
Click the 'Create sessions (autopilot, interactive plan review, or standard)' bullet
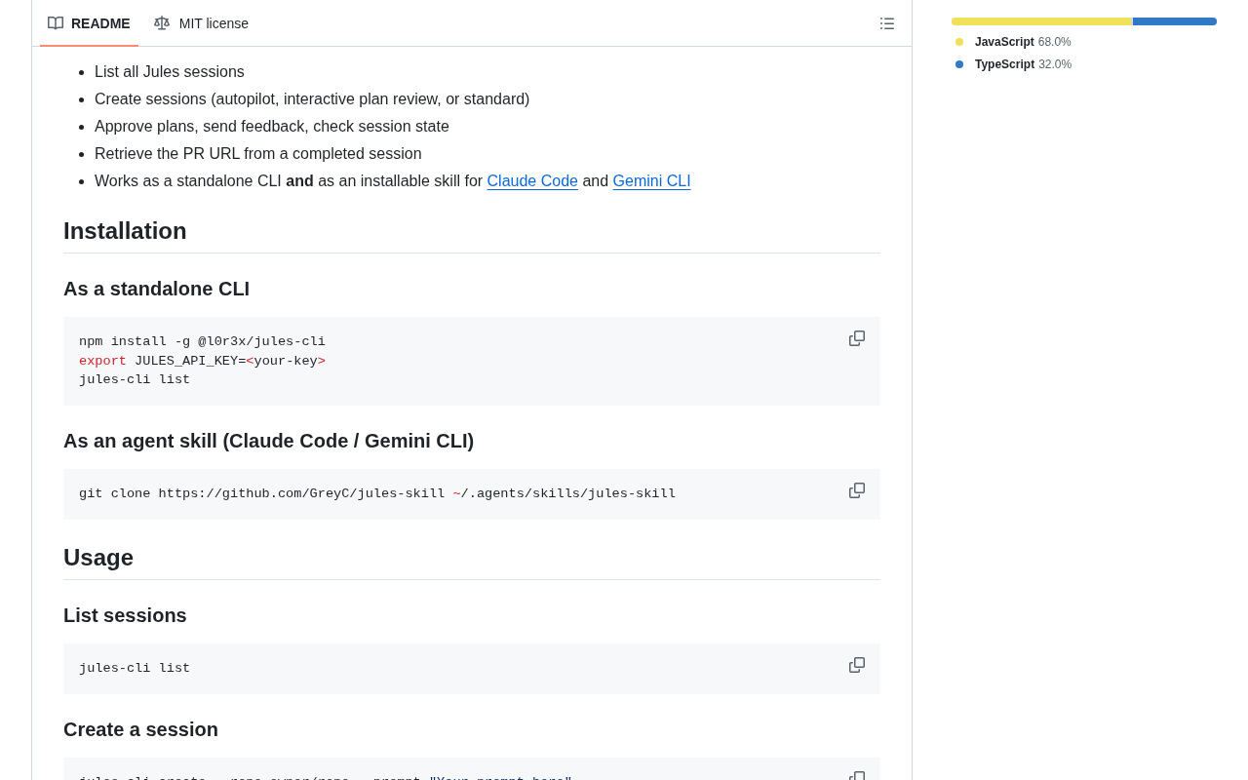click(312, 99)
